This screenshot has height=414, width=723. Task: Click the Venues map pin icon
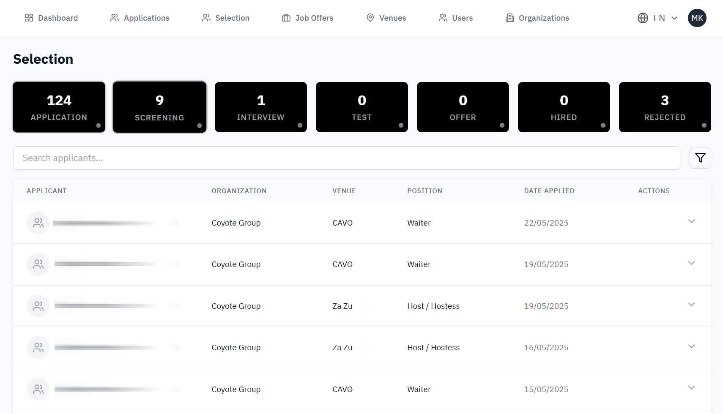click(x=370, y=18)
